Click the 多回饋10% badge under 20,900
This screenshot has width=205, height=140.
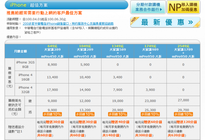pos(118,114)
